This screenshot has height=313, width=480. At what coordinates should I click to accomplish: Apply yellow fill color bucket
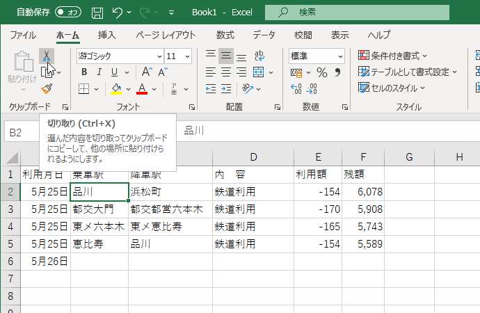click(x=116, y=89)
